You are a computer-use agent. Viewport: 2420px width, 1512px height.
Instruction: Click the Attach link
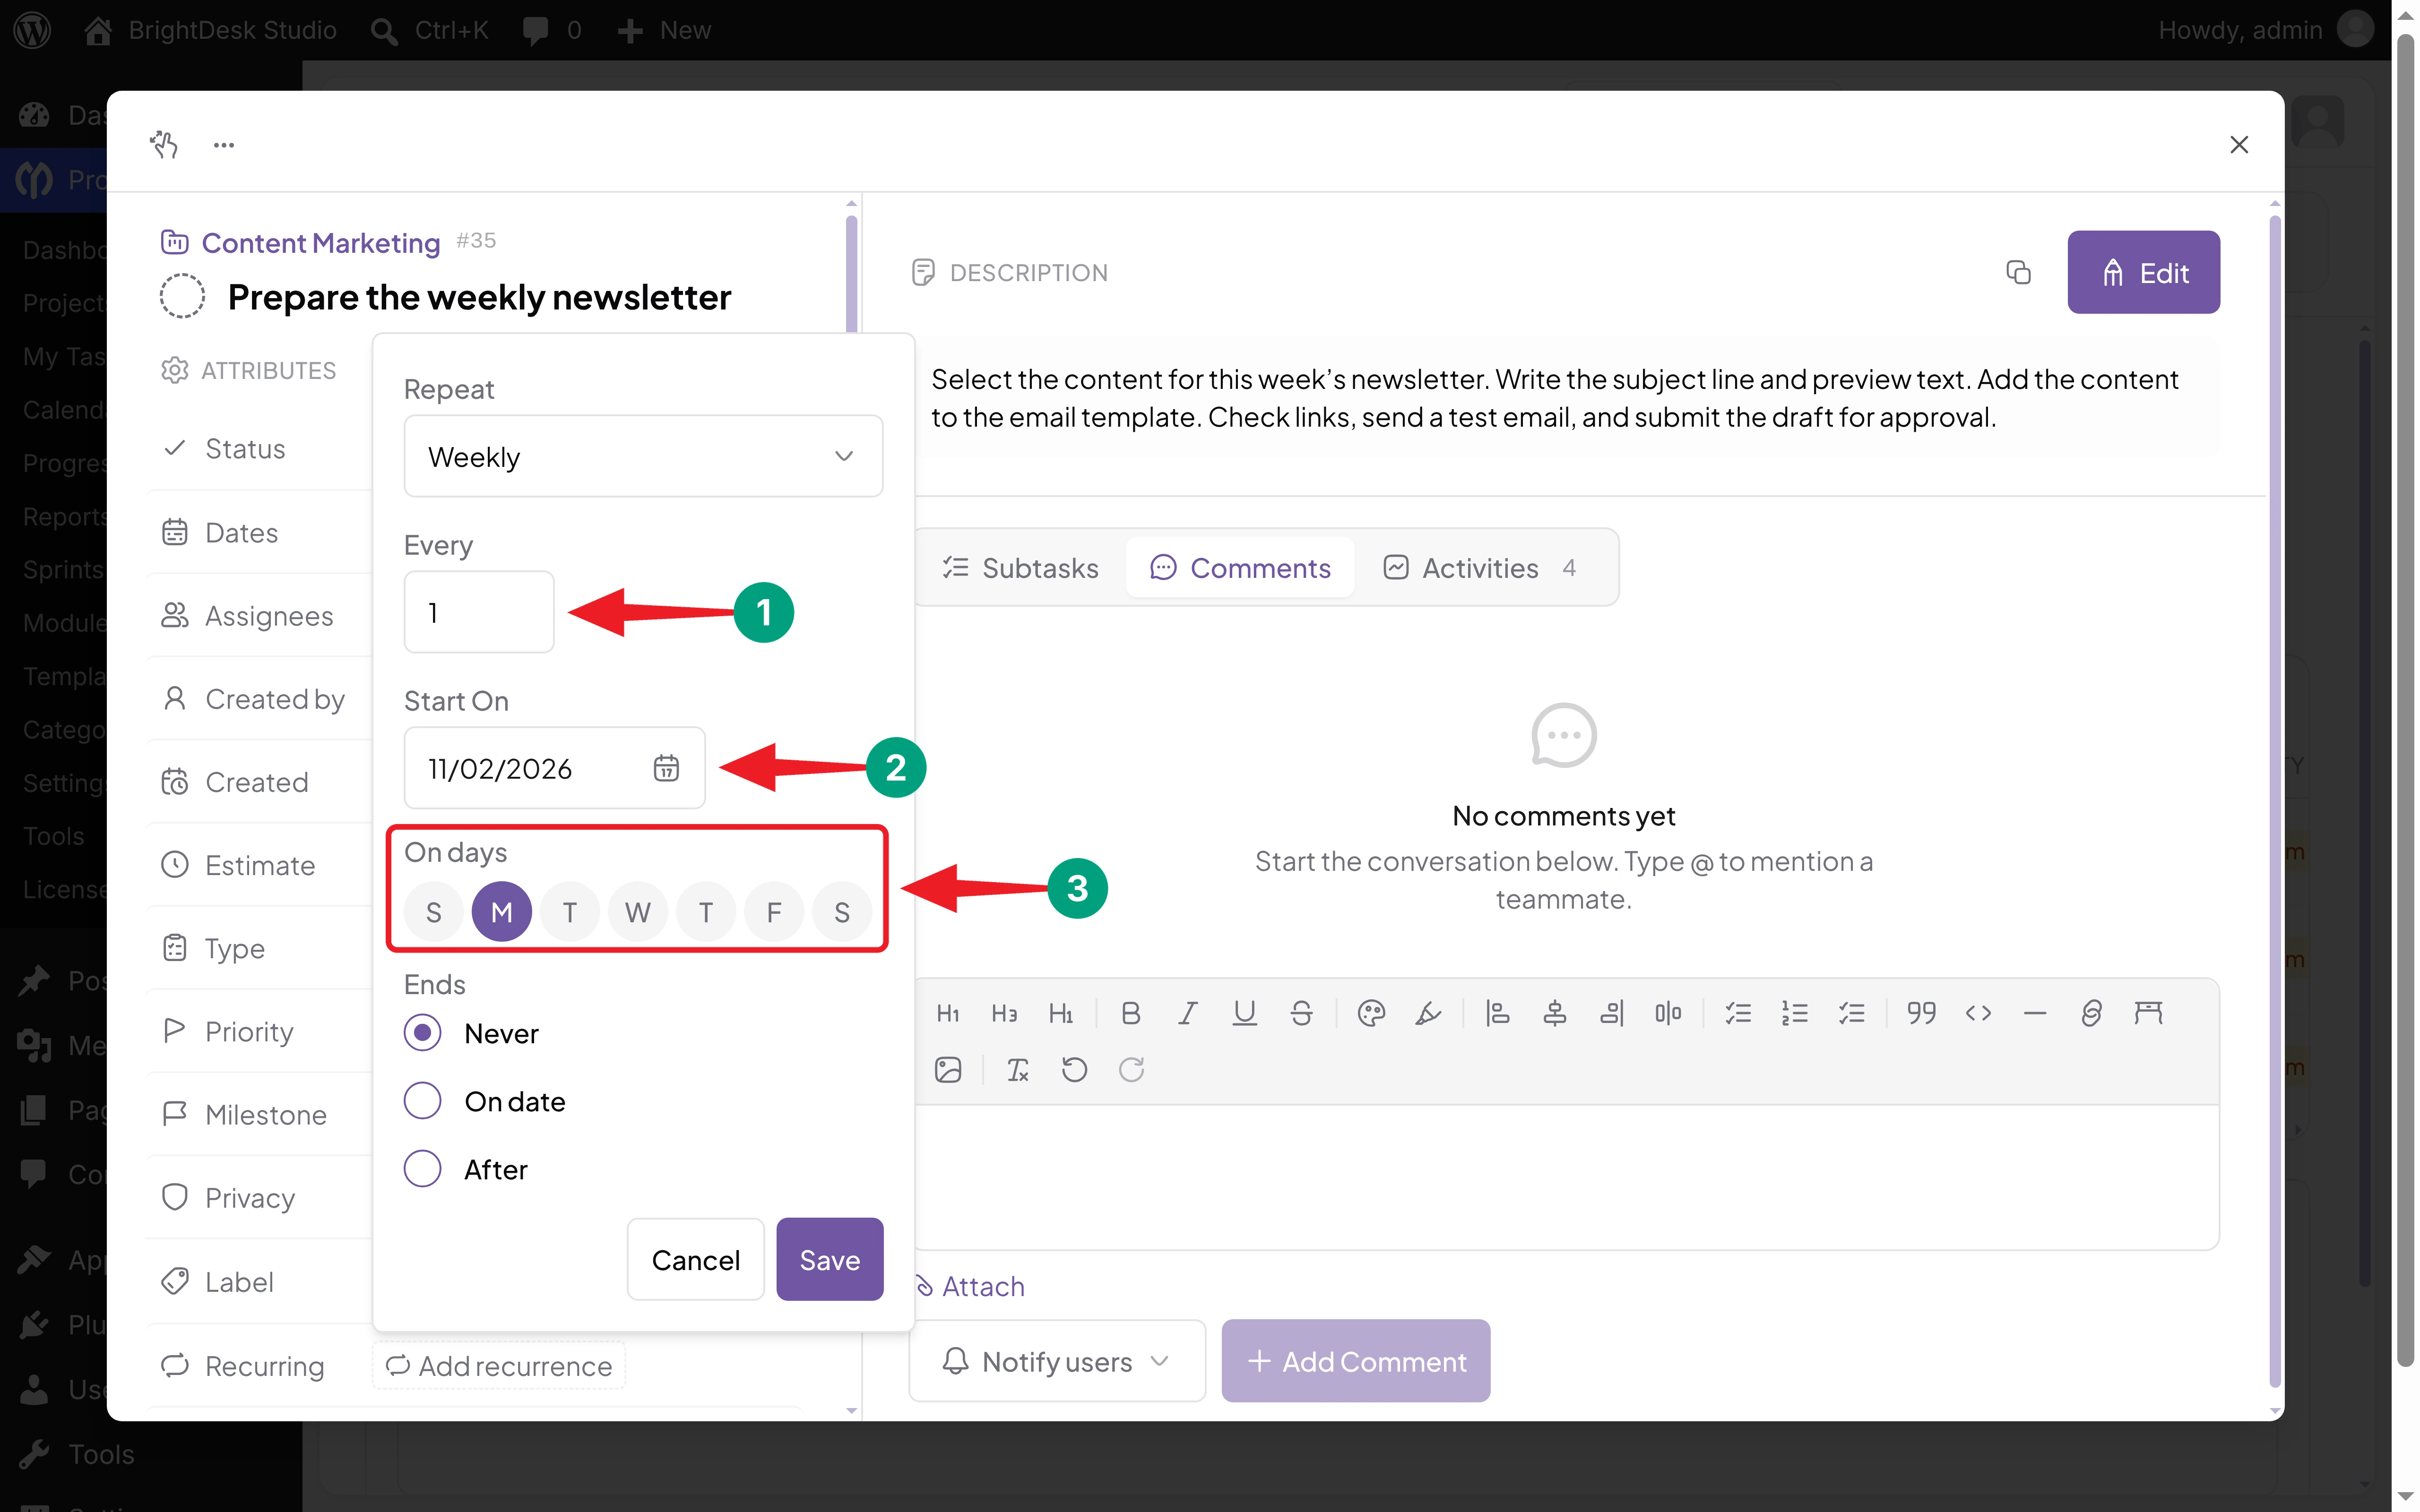970,1286
